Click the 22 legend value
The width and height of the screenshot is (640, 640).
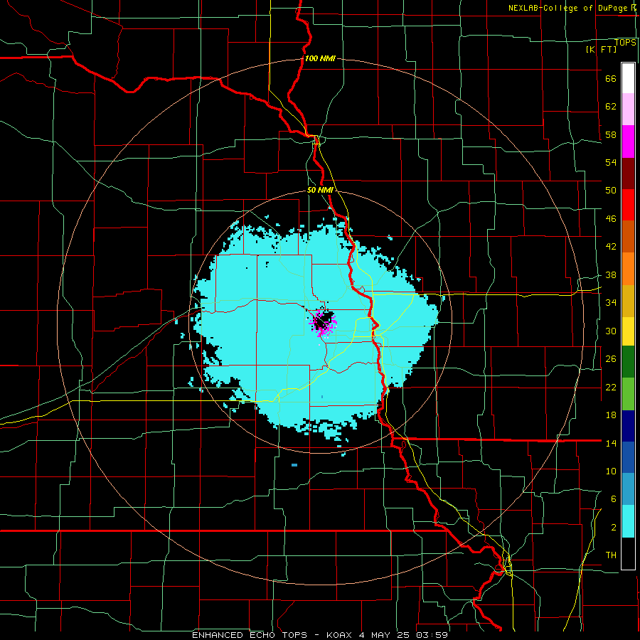tap(611, 387)
